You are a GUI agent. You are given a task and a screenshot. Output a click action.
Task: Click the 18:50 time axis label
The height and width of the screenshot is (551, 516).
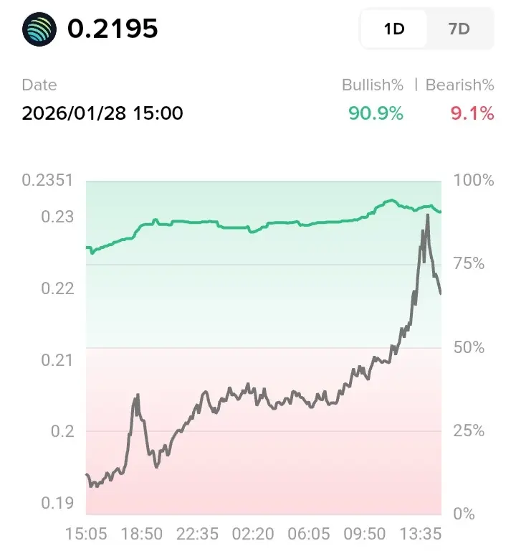click(142, 534)
